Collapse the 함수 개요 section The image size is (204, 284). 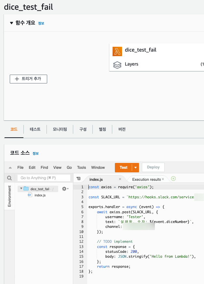pos(12,23)
